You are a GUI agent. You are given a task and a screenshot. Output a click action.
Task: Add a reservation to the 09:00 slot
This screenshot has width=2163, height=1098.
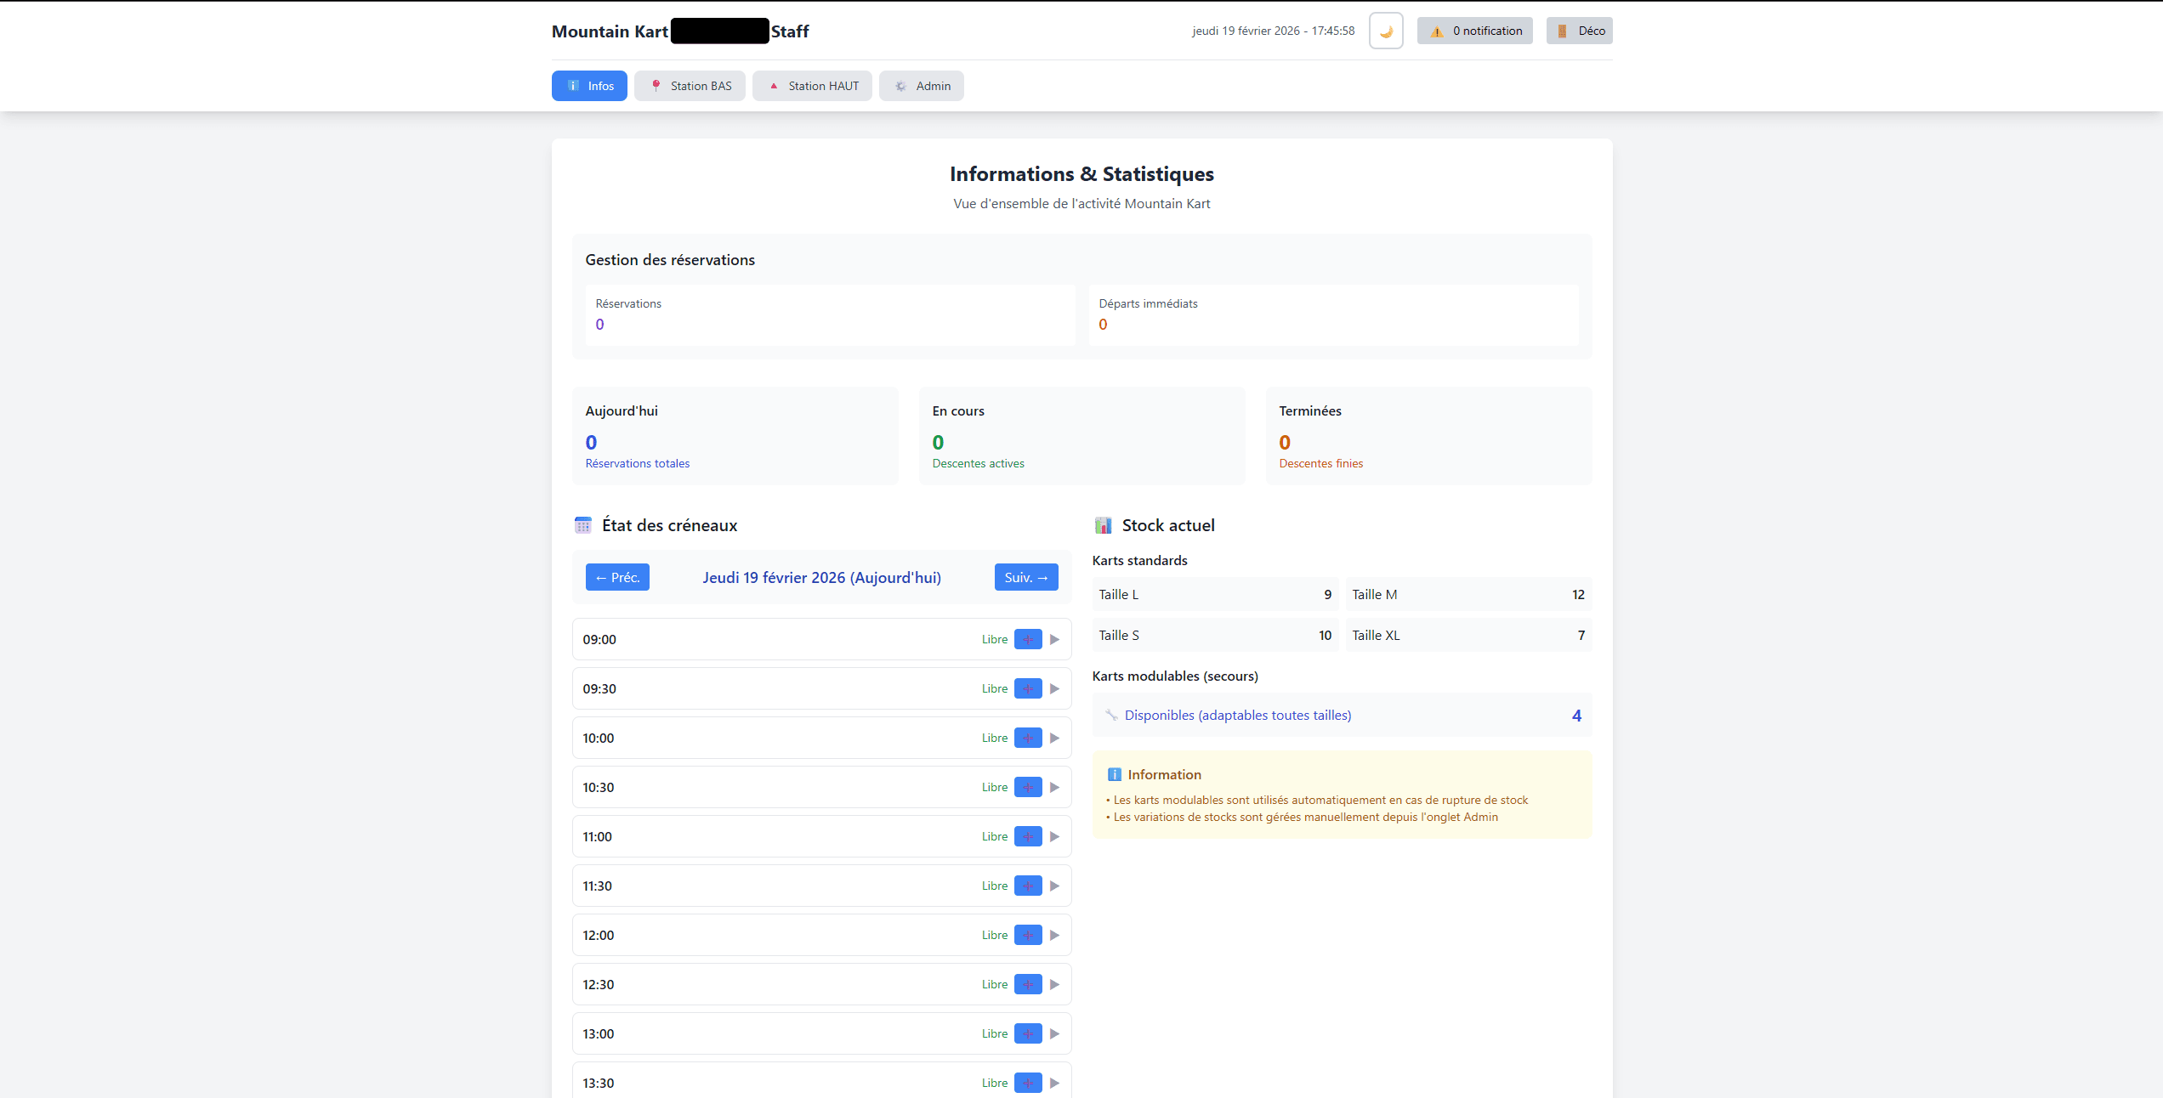coord(1028,639)
